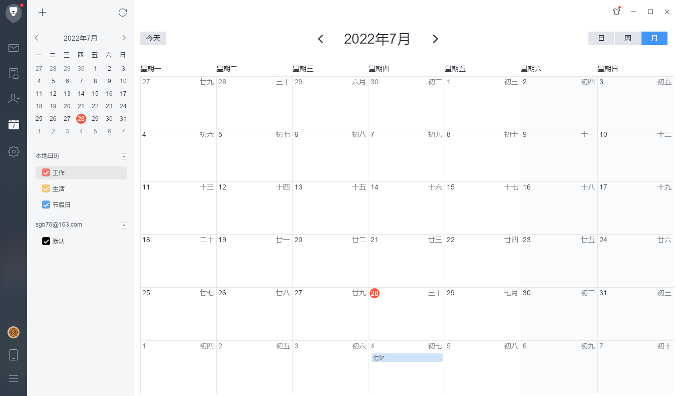Image resolution: width=676 pixels, height=396 pixels.
Task: Open the contacts icon in sidebar
Action: point(14,99)
